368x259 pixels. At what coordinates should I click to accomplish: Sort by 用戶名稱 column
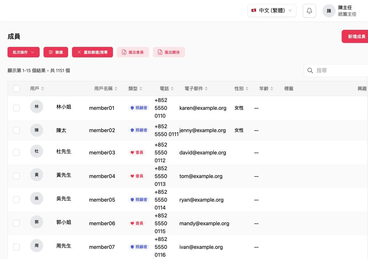pos(106,89)
